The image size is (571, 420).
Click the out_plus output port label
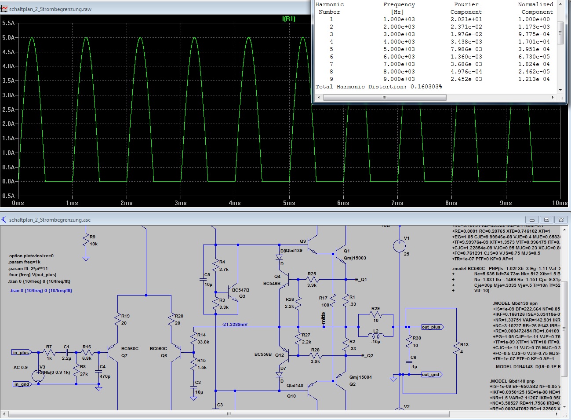coord(433,327)
